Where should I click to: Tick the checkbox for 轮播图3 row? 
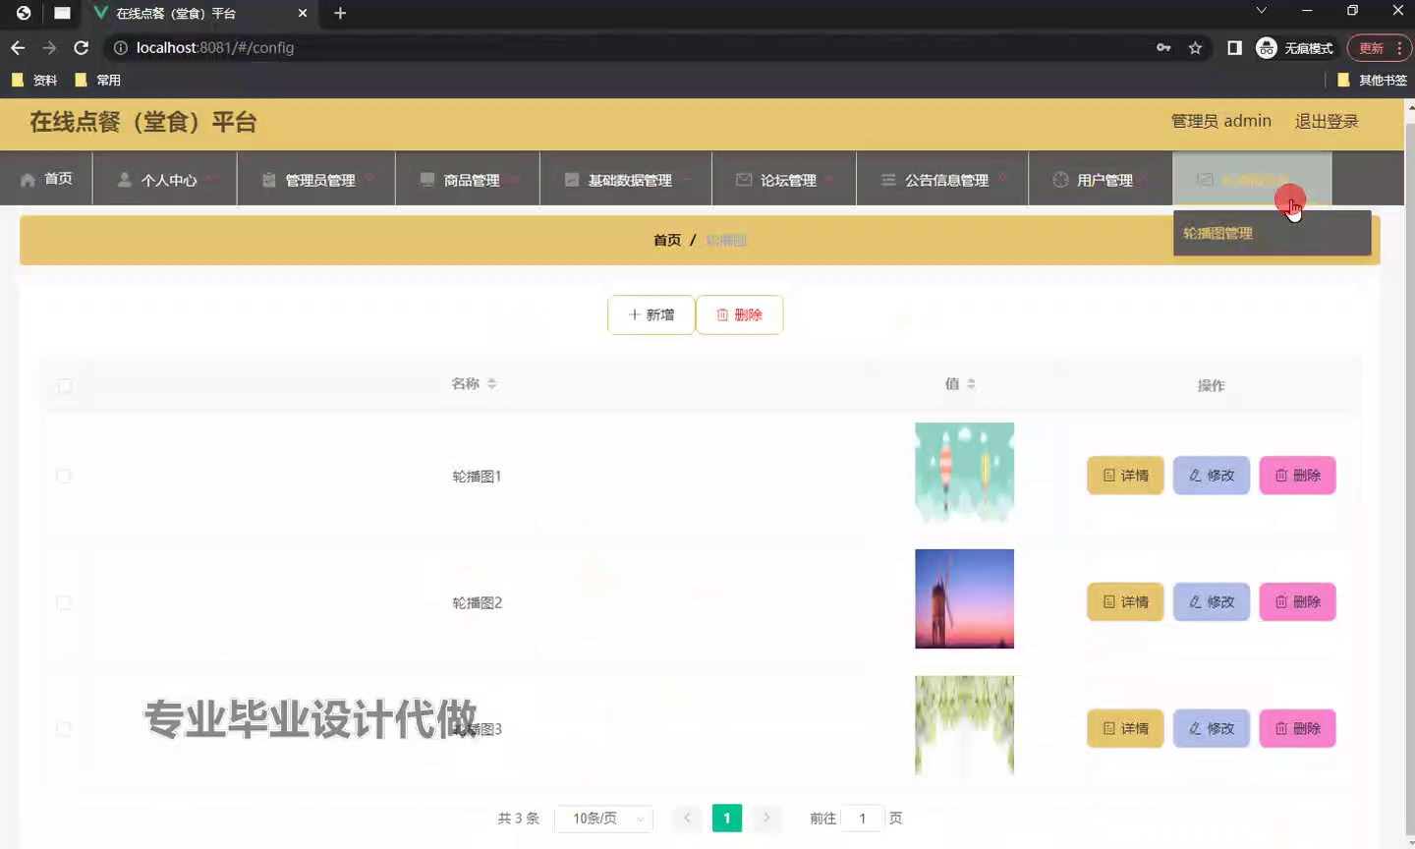click(64, 728)
